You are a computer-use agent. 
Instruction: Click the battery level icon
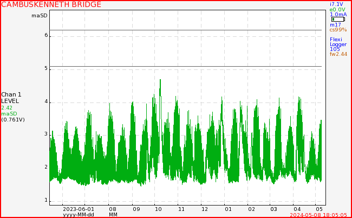[338, 20]
